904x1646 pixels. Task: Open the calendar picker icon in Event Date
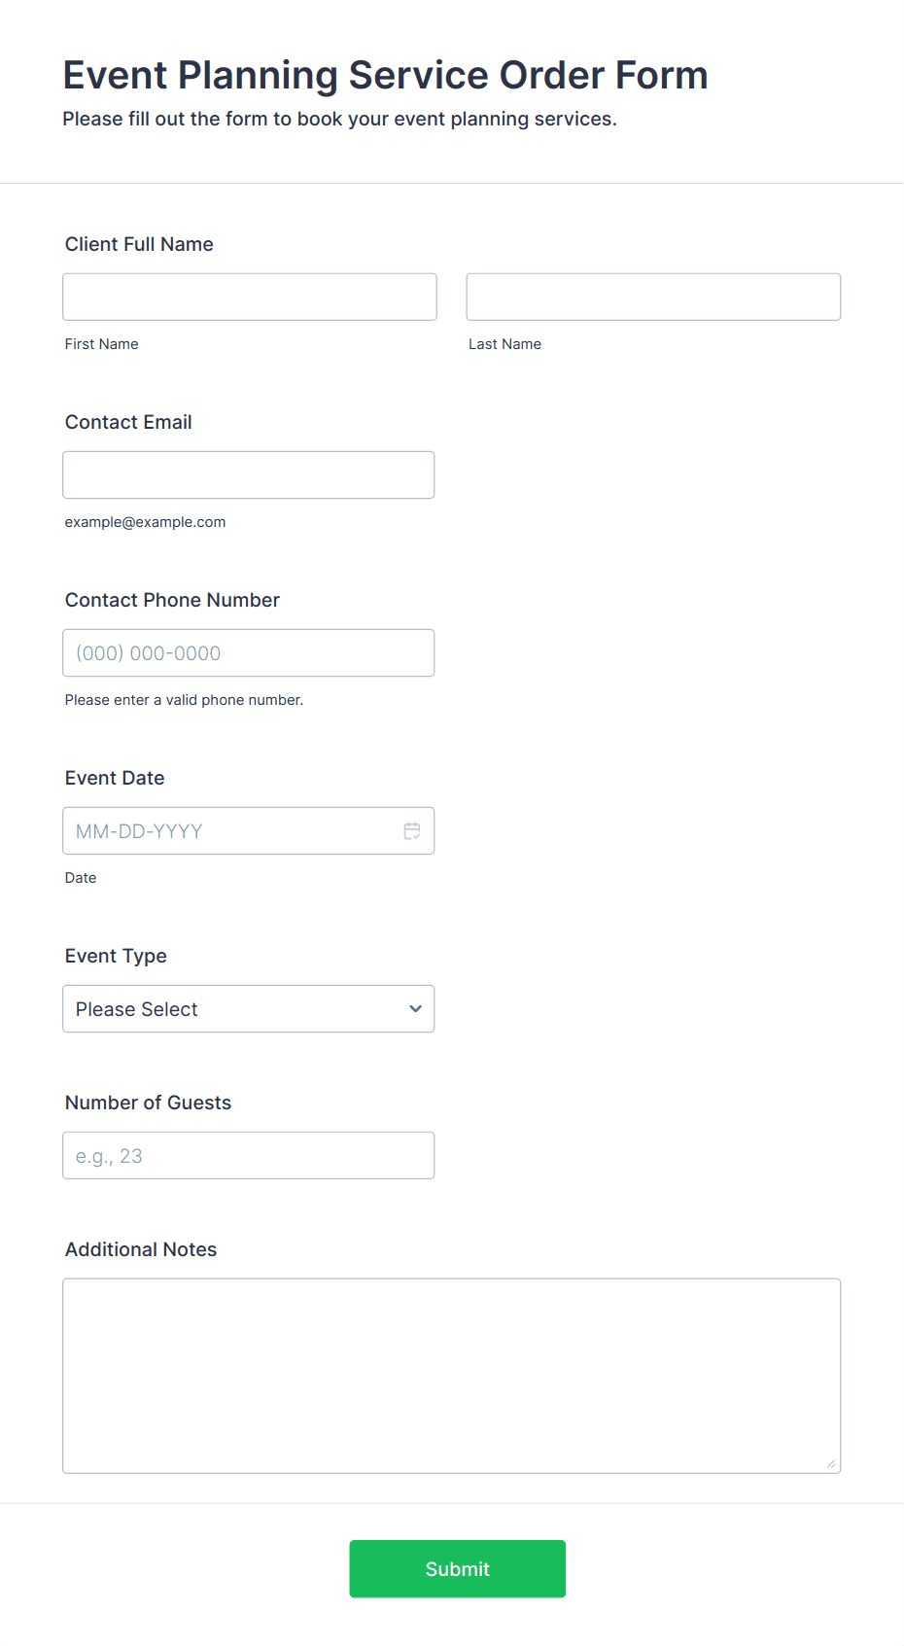click(x=412, y=831)
